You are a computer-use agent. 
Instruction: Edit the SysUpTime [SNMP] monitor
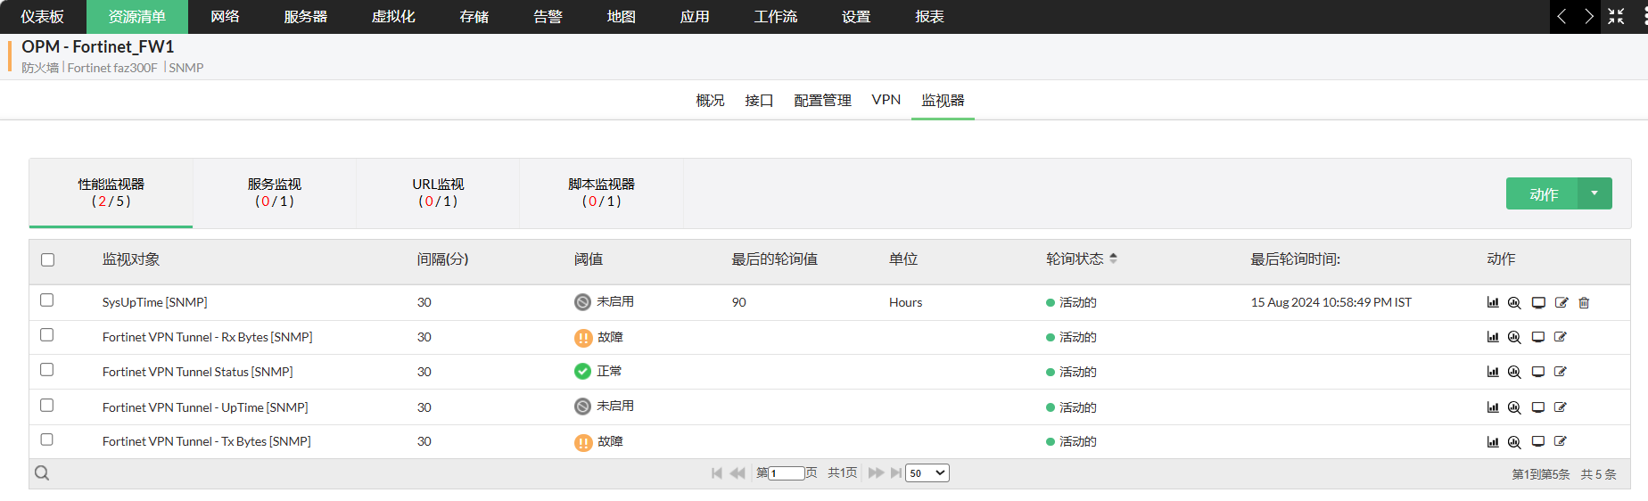[x=1561, y=302]
